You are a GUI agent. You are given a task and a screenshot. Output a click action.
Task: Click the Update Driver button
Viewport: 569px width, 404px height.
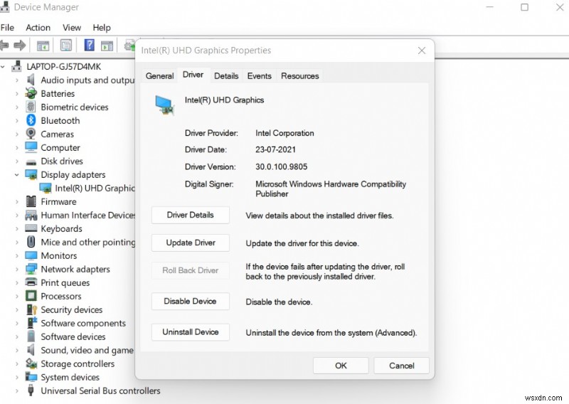(191, 243)
